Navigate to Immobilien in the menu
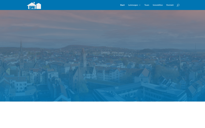The width and height of the screenshot is (205, 128). tap(158, 5)
